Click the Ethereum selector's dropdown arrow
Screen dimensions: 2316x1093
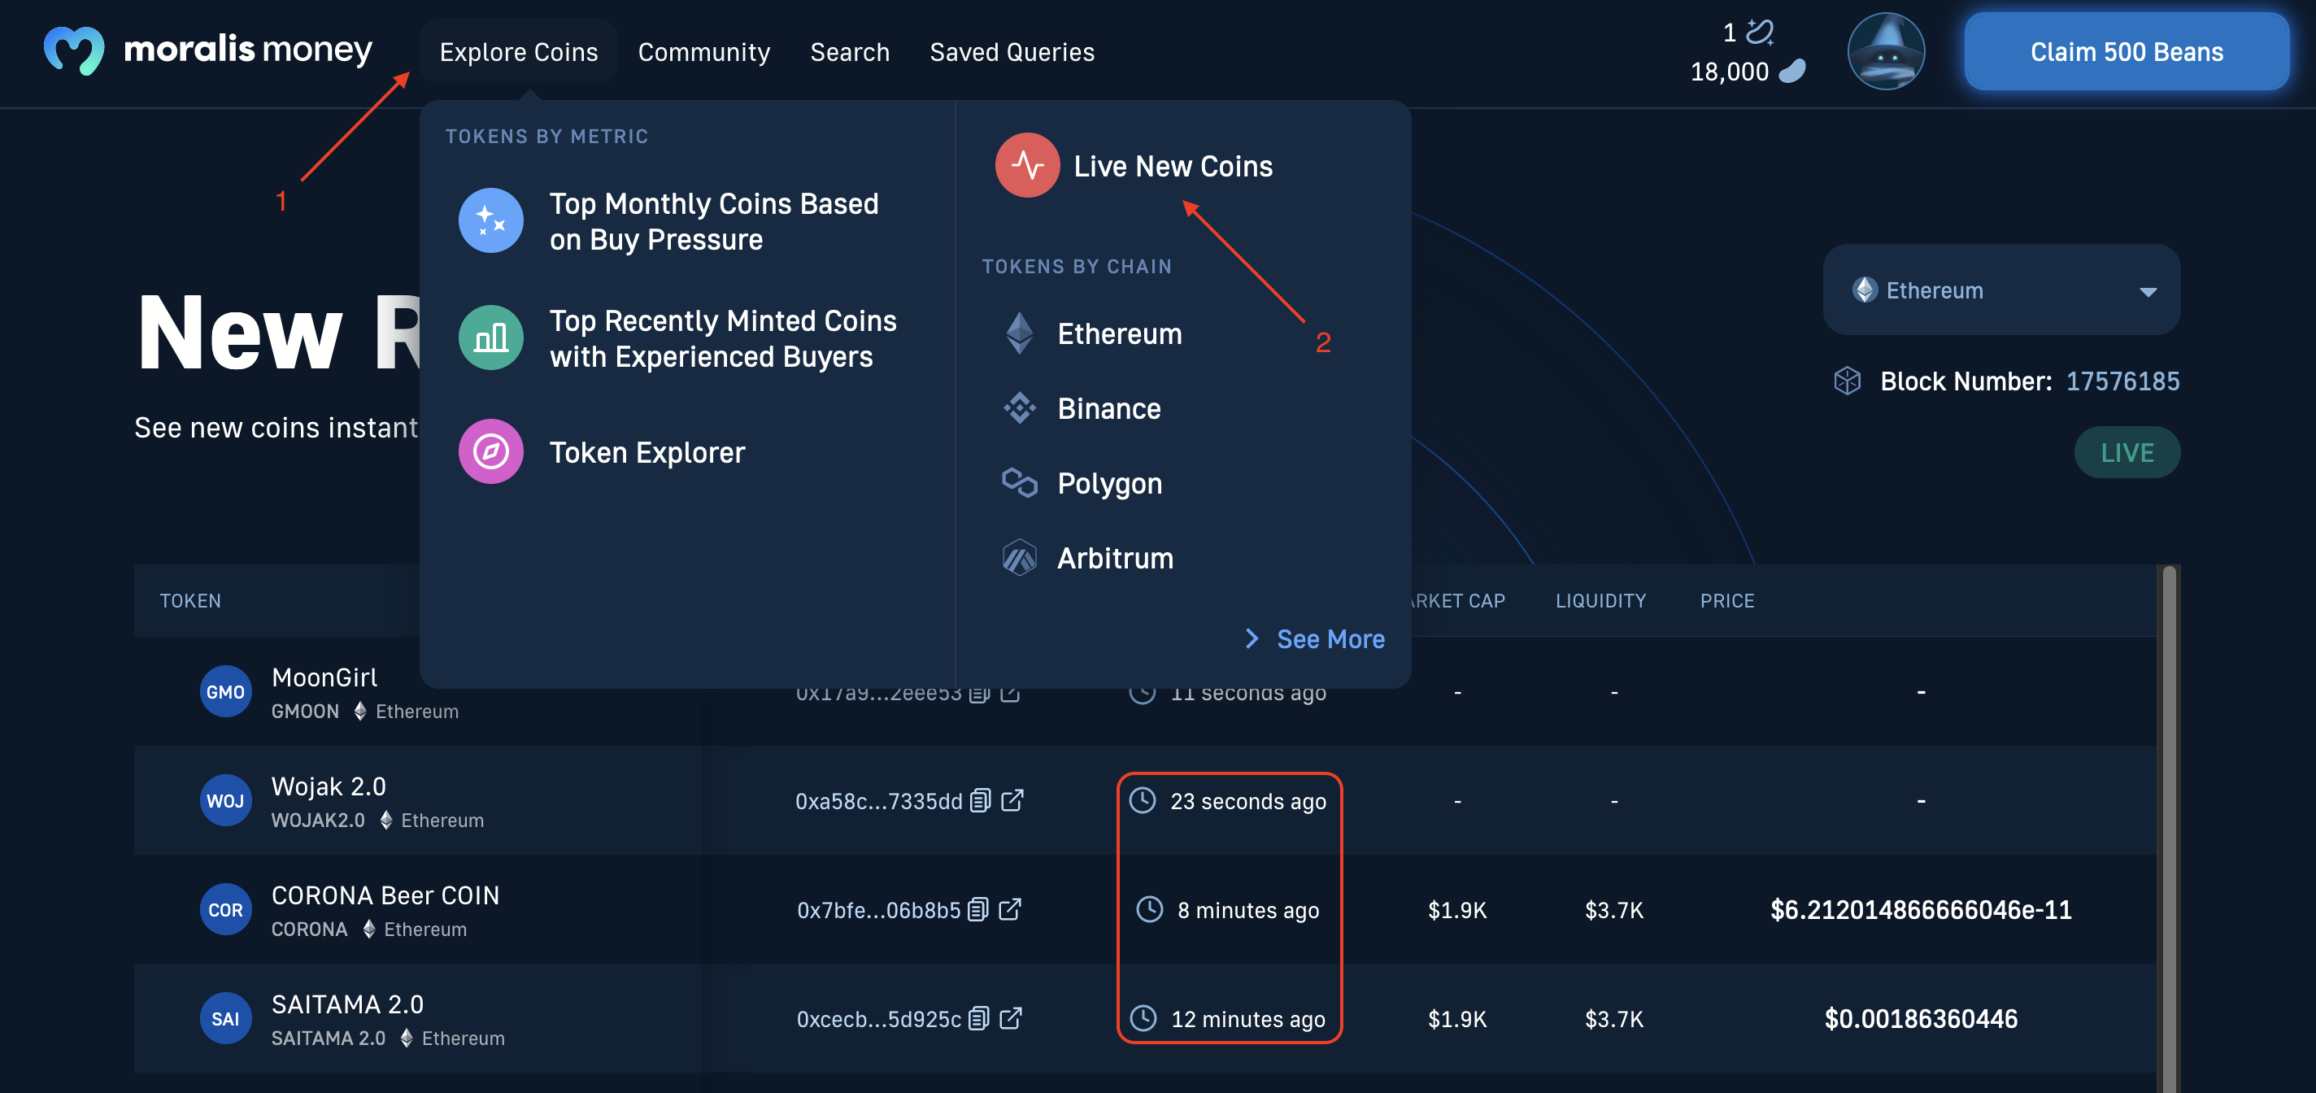(x=2148, y=292)
